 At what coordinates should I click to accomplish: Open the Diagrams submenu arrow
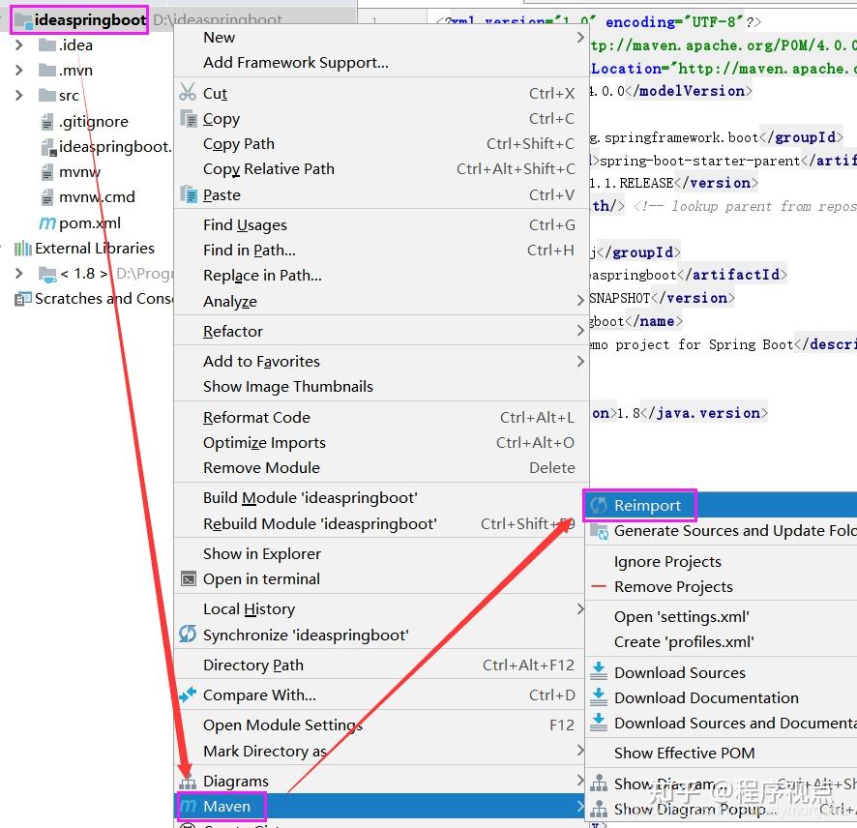579,781
